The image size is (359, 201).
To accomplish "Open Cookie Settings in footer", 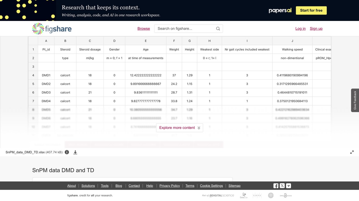I will click(211, 186).
